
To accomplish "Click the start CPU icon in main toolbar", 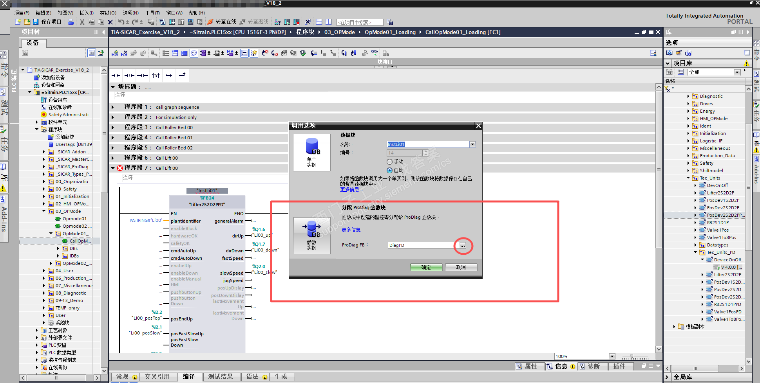I will (x=287, y=22).
